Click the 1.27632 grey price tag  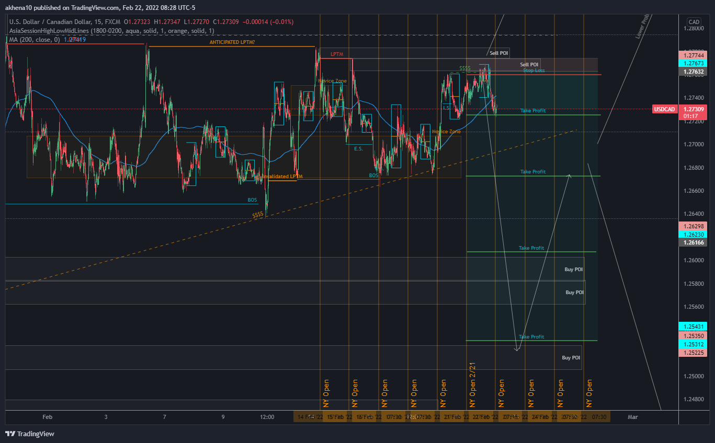[693, 72]
